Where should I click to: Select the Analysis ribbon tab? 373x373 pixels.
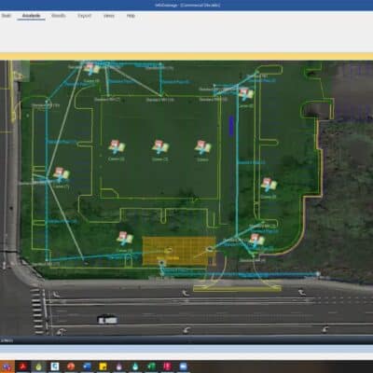click(31, 16)
